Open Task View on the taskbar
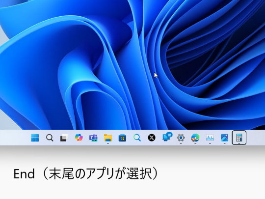The width and height of the screenshot is (265, 199). (x=64, y=138)
